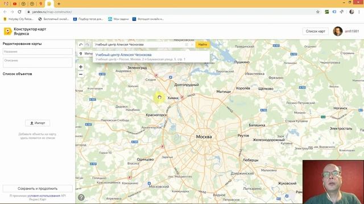Viewport: 364px width, 204px height.
Task: Open the Мои задачи bookmark
Action: 119,19
